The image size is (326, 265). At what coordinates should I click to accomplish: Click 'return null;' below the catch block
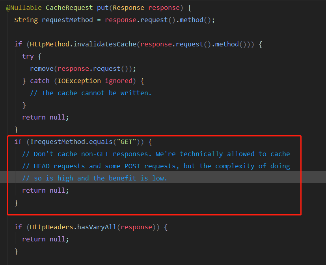tap(46, 118)
